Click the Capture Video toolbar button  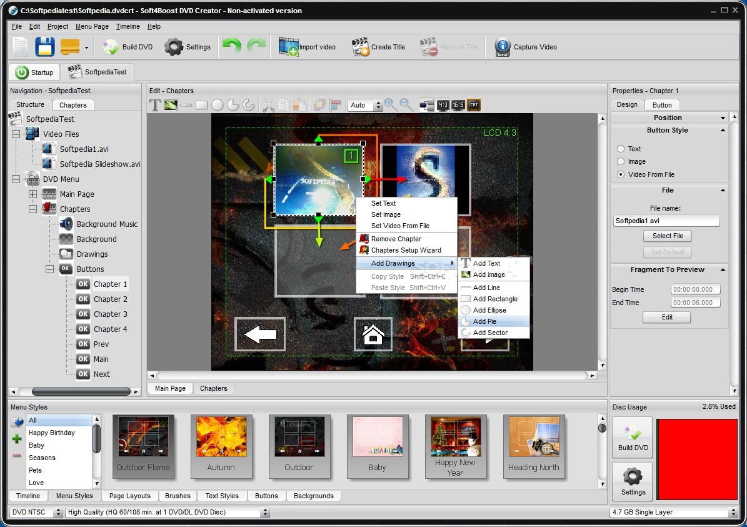pyautogui.click(x=526, y=47)
